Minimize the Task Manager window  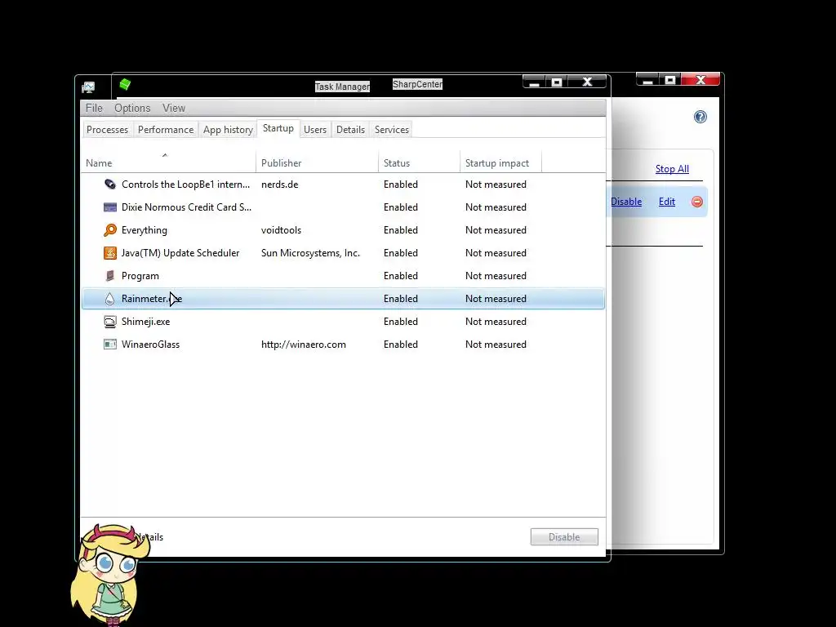click(534, 82)
